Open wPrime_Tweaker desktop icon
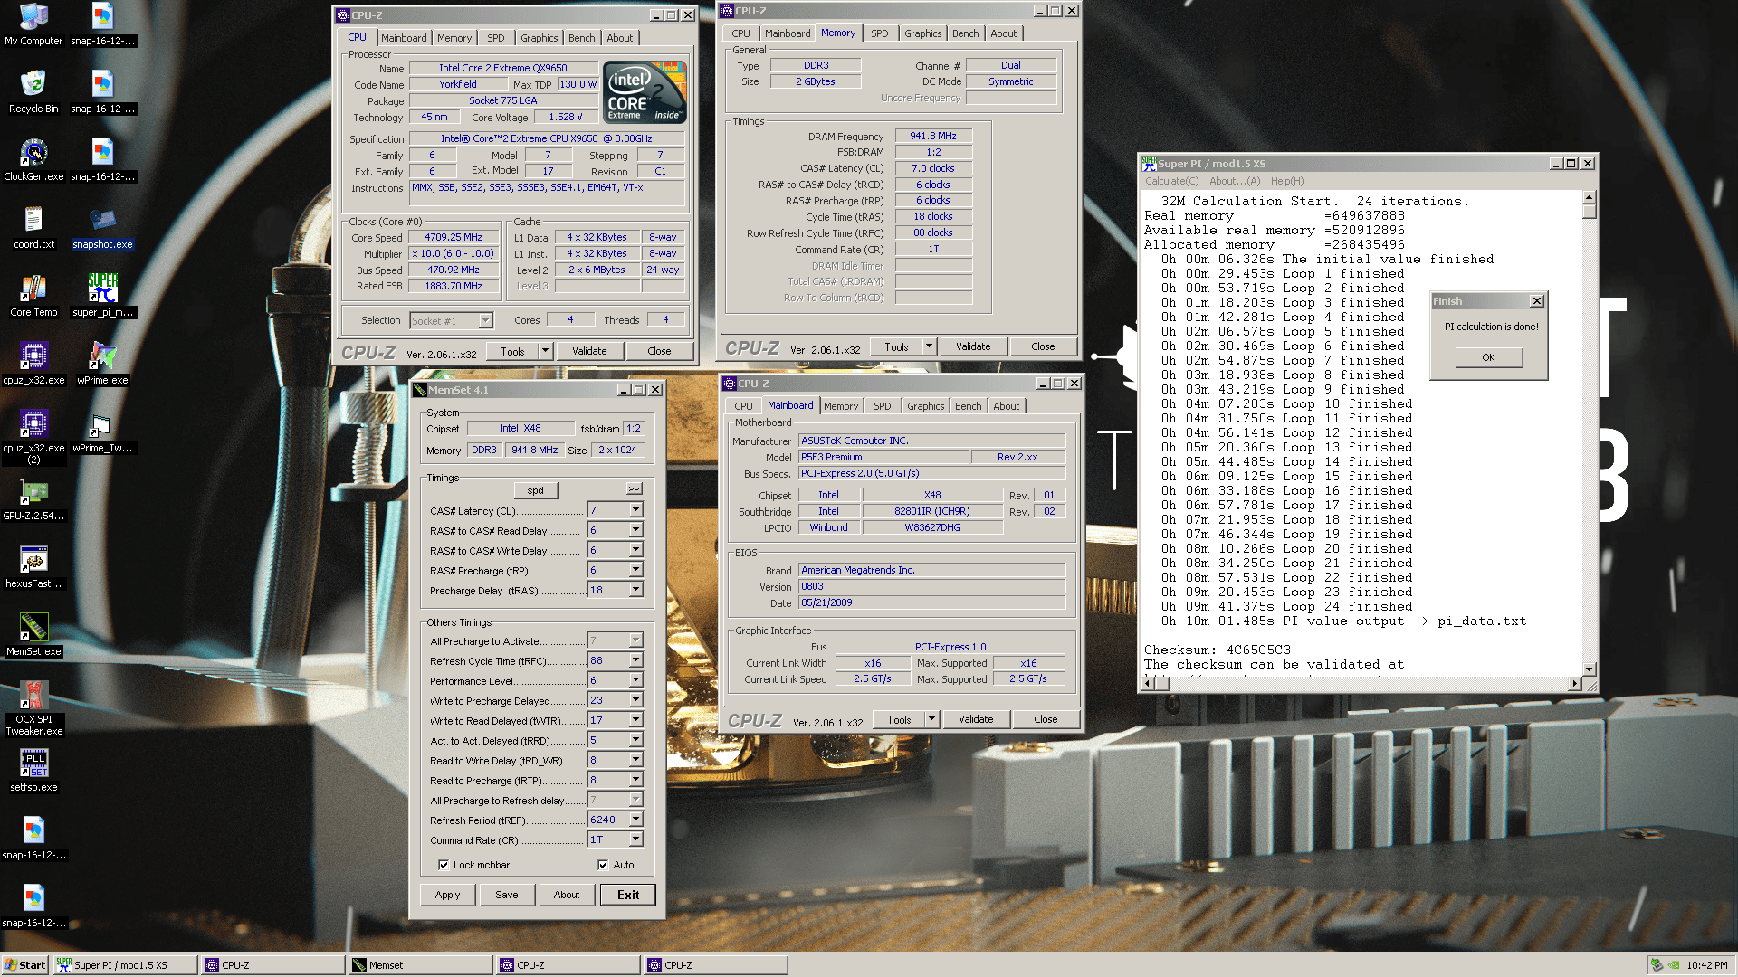The height and width of the screenshot is (977, 1738). coord(102,432)
